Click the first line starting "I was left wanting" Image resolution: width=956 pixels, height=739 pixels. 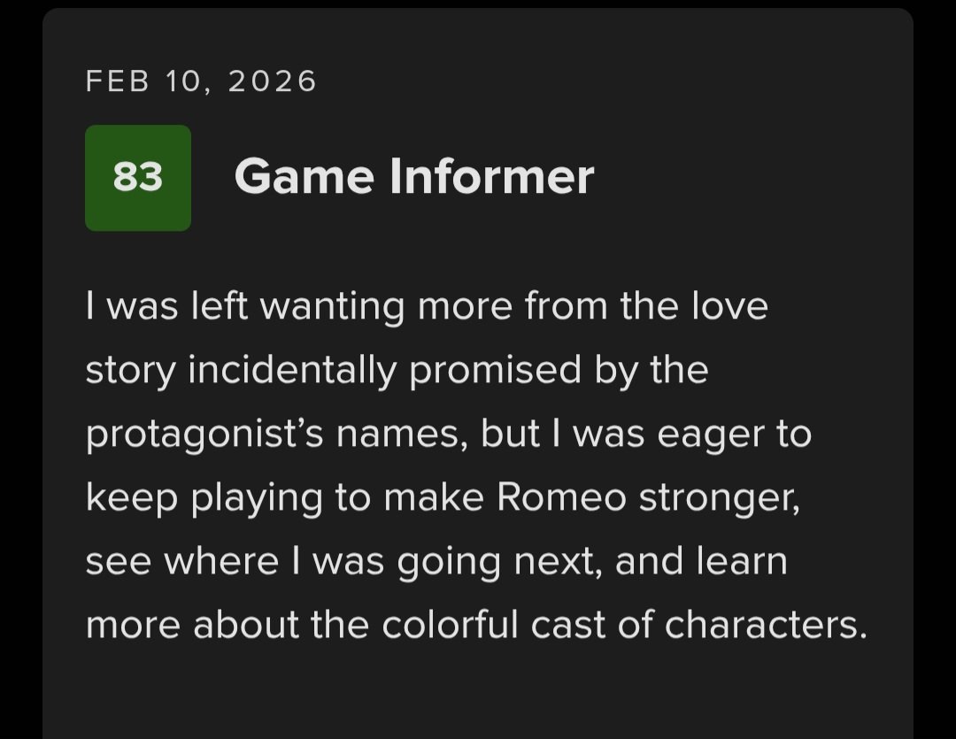point(427,307)
